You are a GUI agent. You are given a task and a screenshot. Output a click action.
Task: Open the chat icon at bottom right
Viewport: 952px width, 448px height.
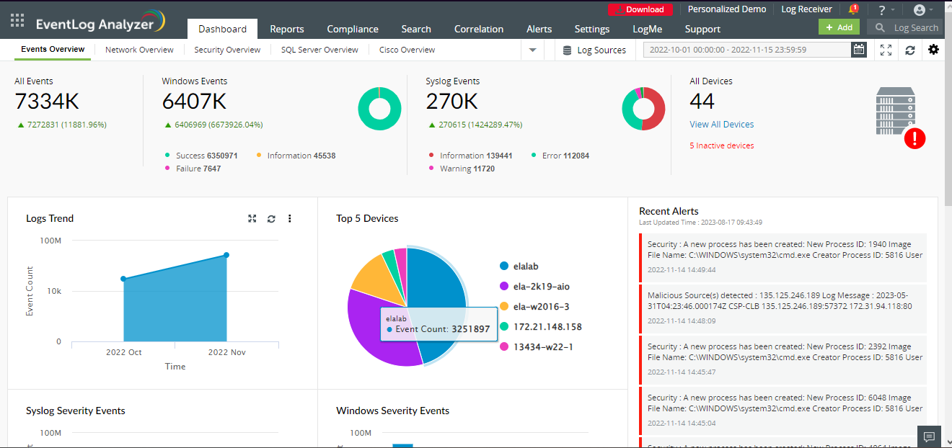click(929, 436)
